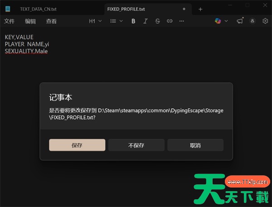Toggle bold formatting
The width and height of the screenshot is (272, 207).
click(133, 21)
